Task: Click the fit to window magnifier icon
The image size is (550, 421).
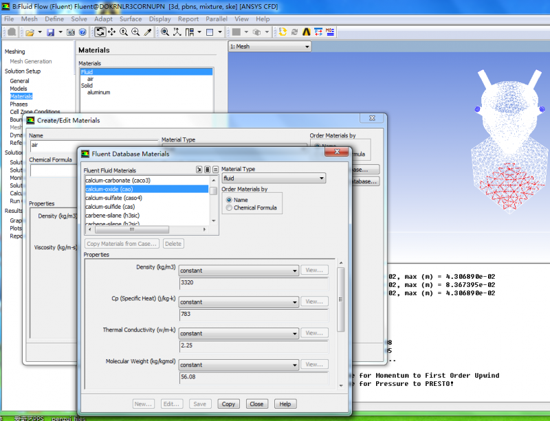Action: pos(164,32)
